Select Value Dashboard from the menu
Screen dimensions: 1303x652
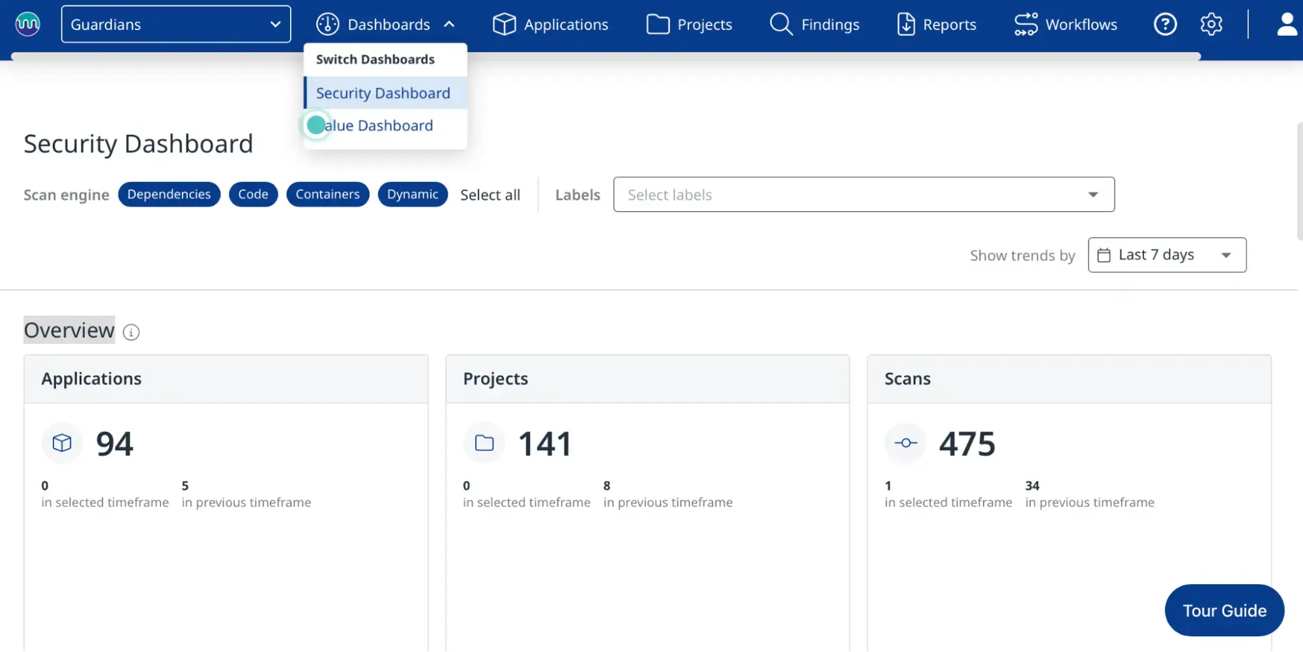pyautogui.click(x=378, y=126)
